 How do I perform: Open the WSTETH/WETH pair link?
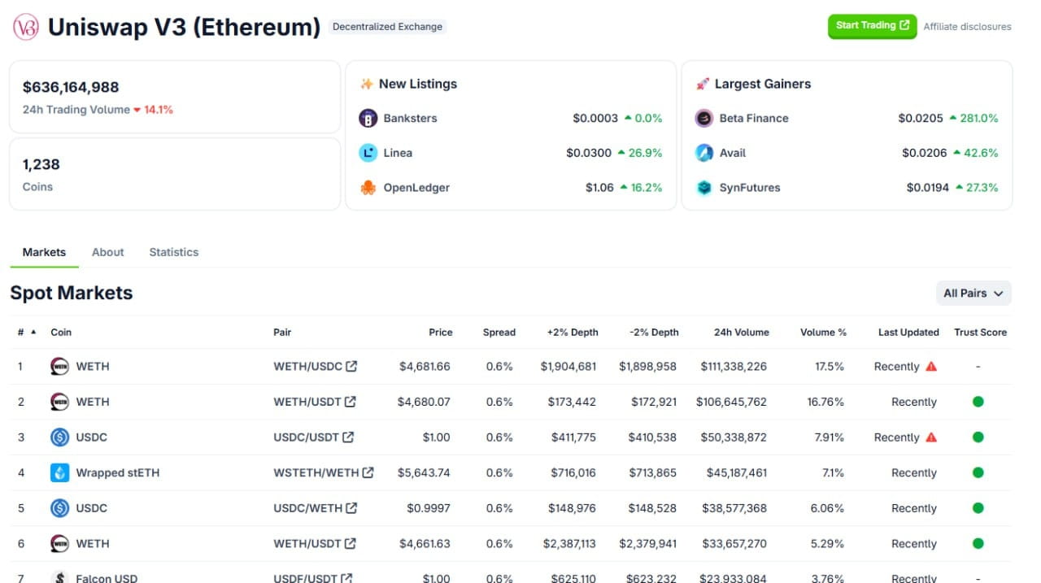[x=316, y=472]
